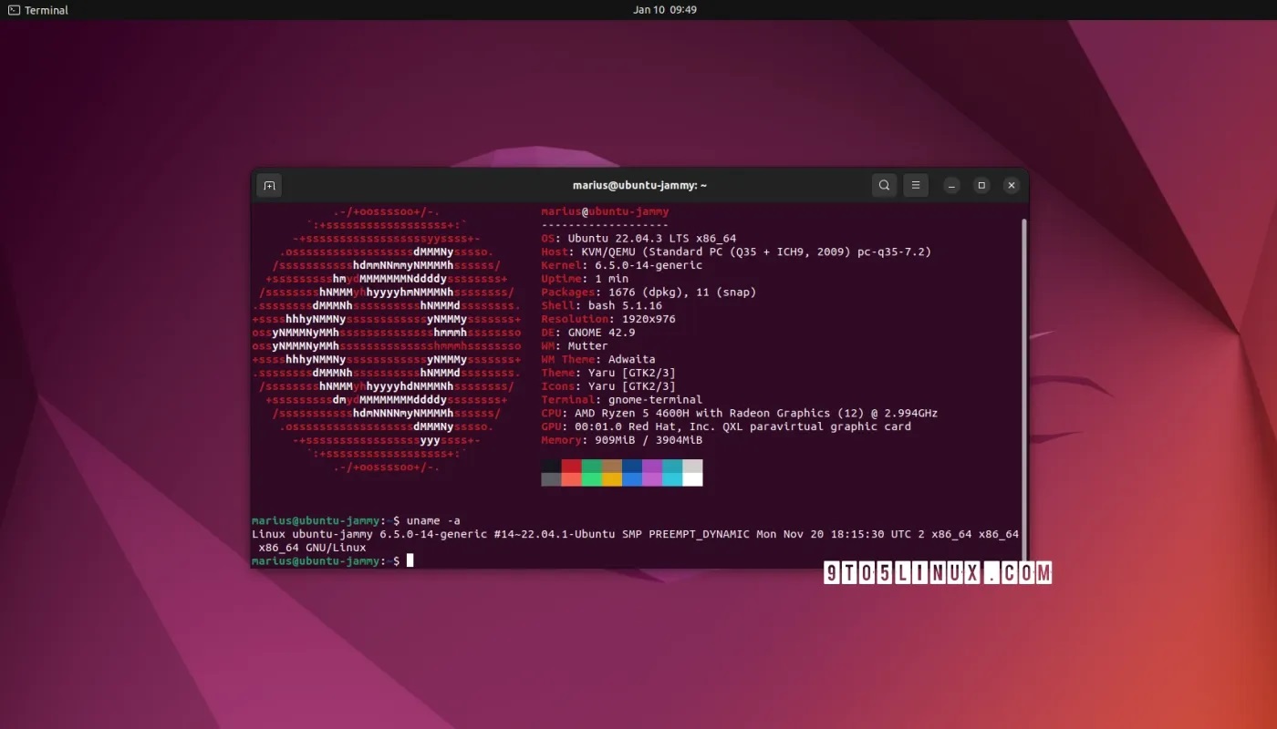The height and width of the screenshot is (729, 1277).
Task: Minimize the terminal window
Action: click(x=951, y=185)
